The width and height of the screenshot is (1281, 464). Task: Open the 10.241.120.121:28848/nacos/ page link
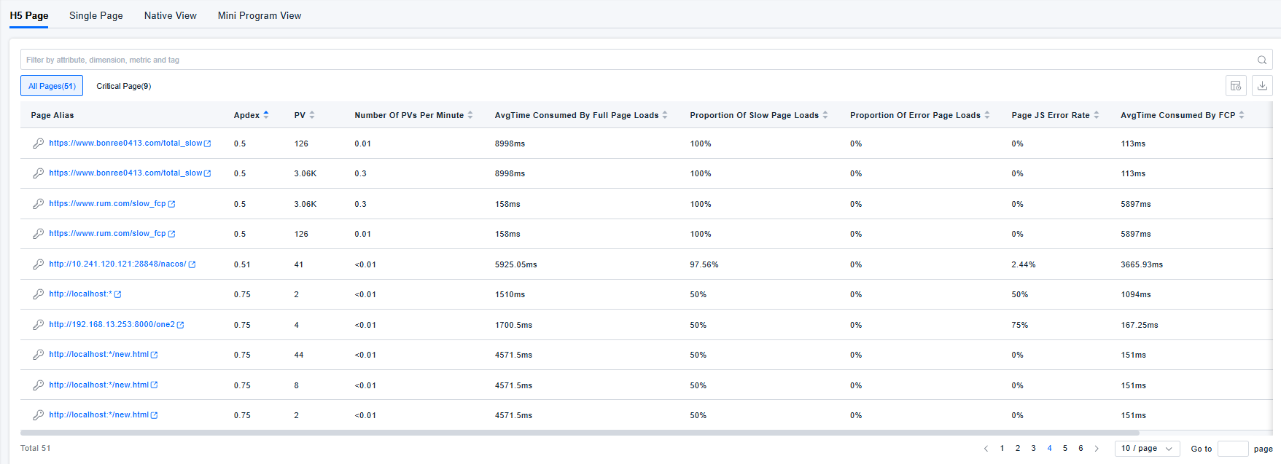[117, 264]
